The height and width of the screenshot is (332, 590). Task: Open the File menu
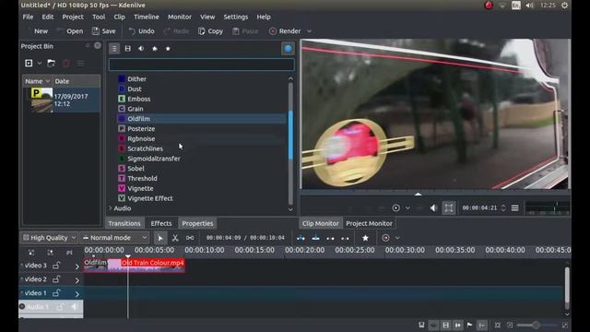[28, 17]
